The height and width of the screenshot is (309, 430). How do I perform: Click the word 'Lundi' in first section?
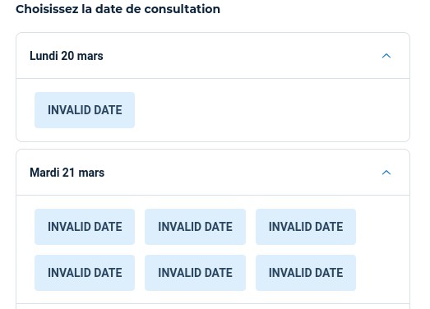click(44, 56)
